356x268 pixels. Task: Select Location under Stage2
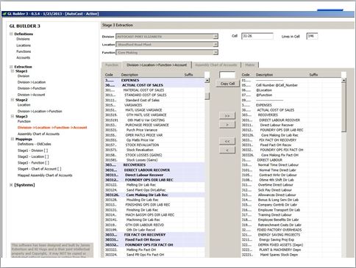pos(24,105)
